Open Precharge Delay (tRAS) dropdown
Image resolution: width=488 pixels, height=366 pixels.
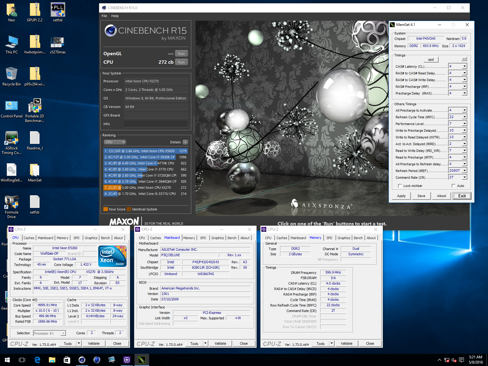(x=465, y=93)
